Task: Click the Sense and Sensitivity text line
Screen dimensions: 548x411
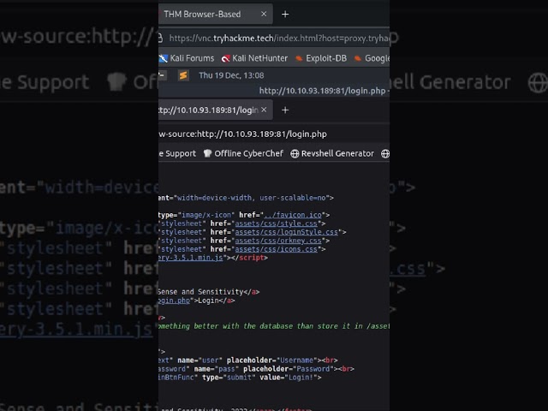Action: pyautogui.click(x=209, y=292)
